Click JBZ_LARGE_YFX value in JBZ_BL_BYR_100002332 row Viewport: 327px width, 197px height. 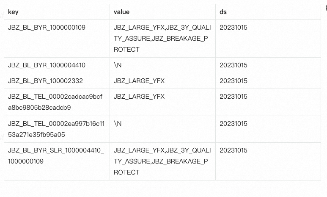pyautogui.click(x=139, y=81)
